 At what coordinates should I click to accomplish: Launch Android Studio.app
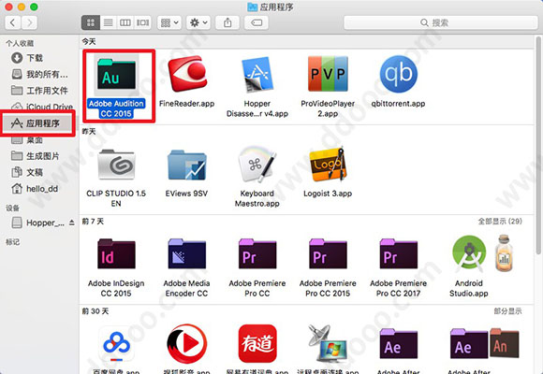click(x=469, y=254)
